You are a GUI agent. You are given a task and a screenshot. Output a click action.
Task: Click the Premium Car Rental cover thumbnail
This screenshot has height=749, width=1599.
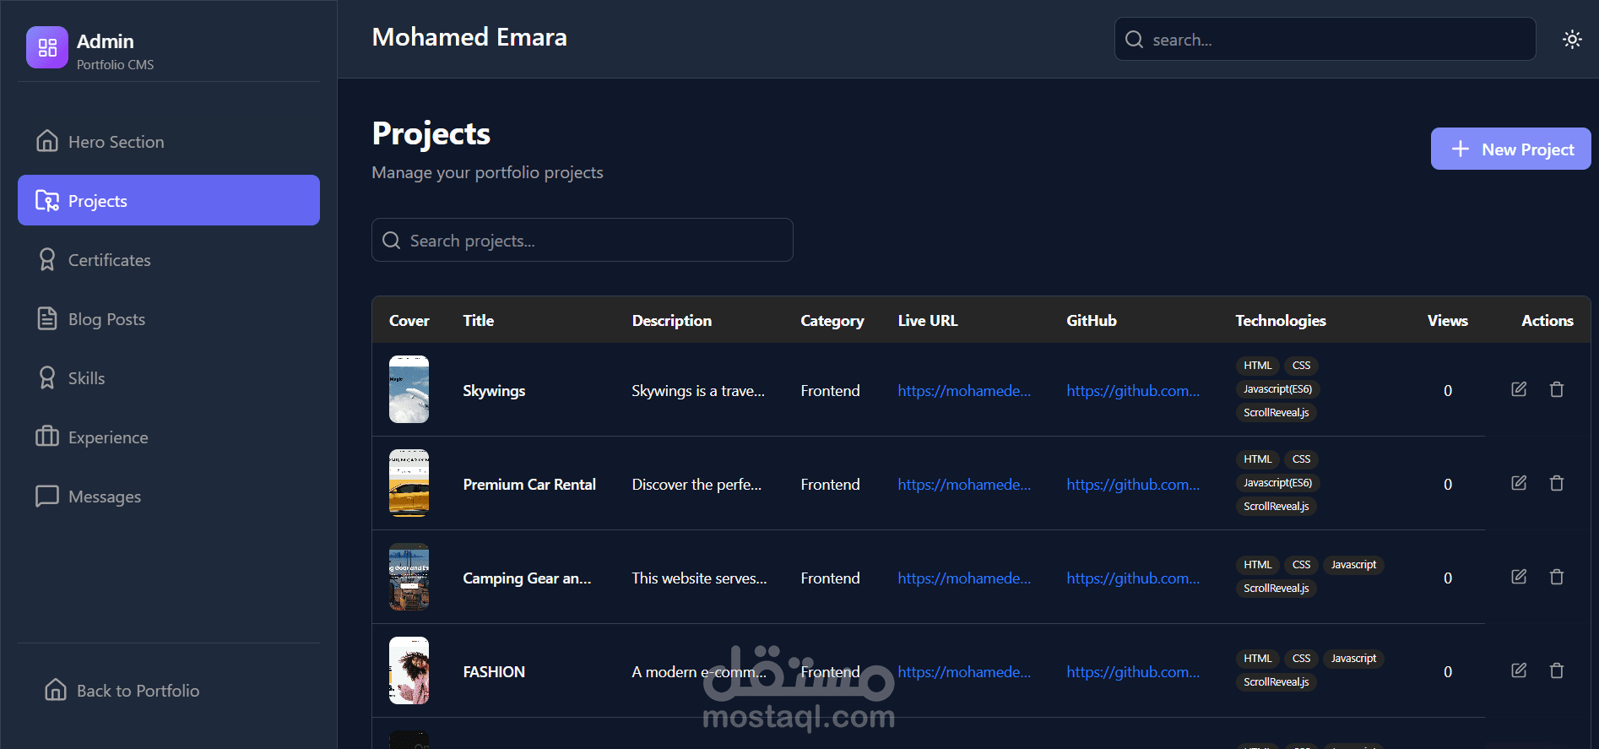pos(409,483)
